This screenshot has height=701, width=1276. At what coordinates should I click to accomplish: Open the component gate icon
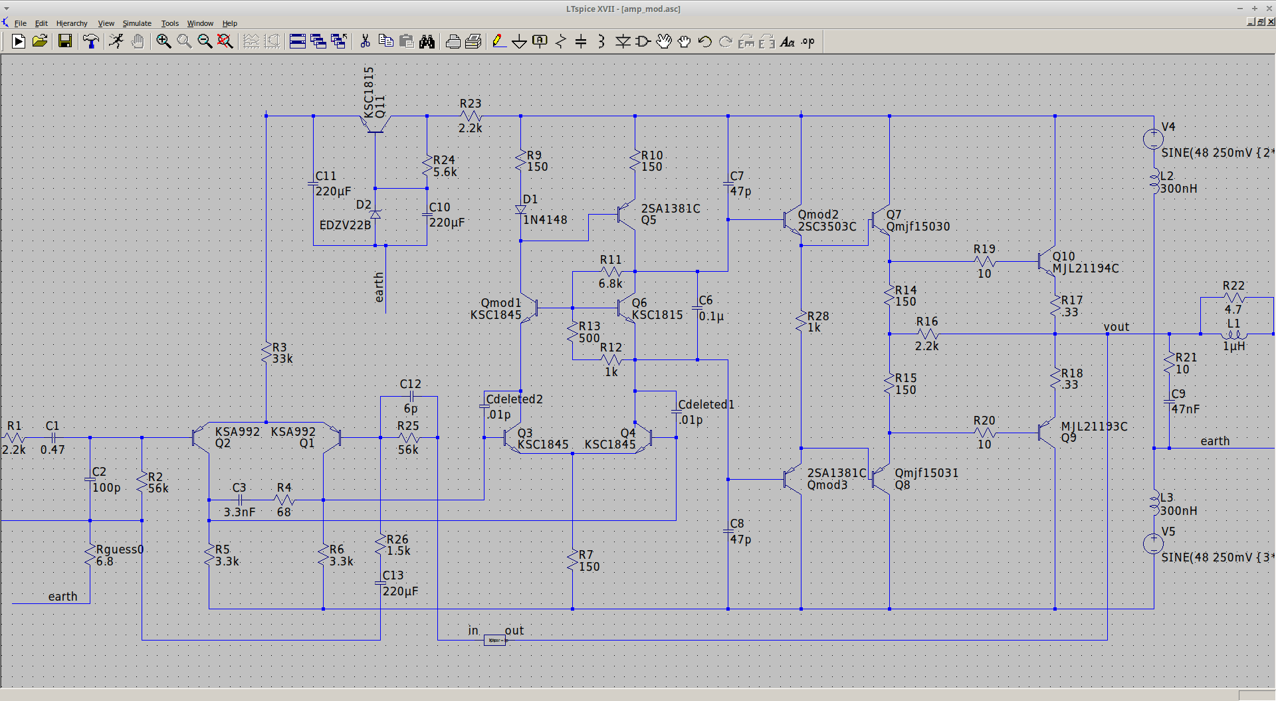click(643, 42)
